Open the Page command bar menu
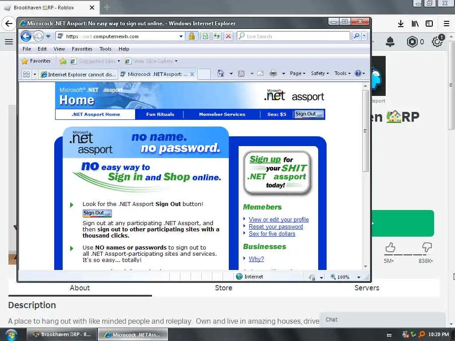 click(x=297, y=73)
